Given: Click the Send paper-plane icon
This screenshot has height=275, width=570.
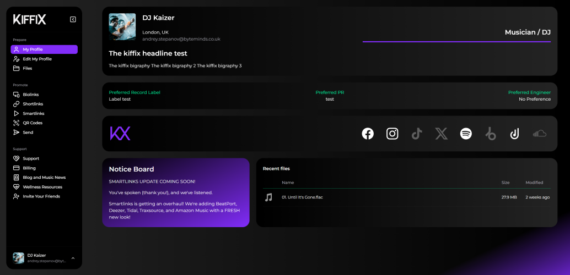Looking at the screenshot, I should click(17, 133).
